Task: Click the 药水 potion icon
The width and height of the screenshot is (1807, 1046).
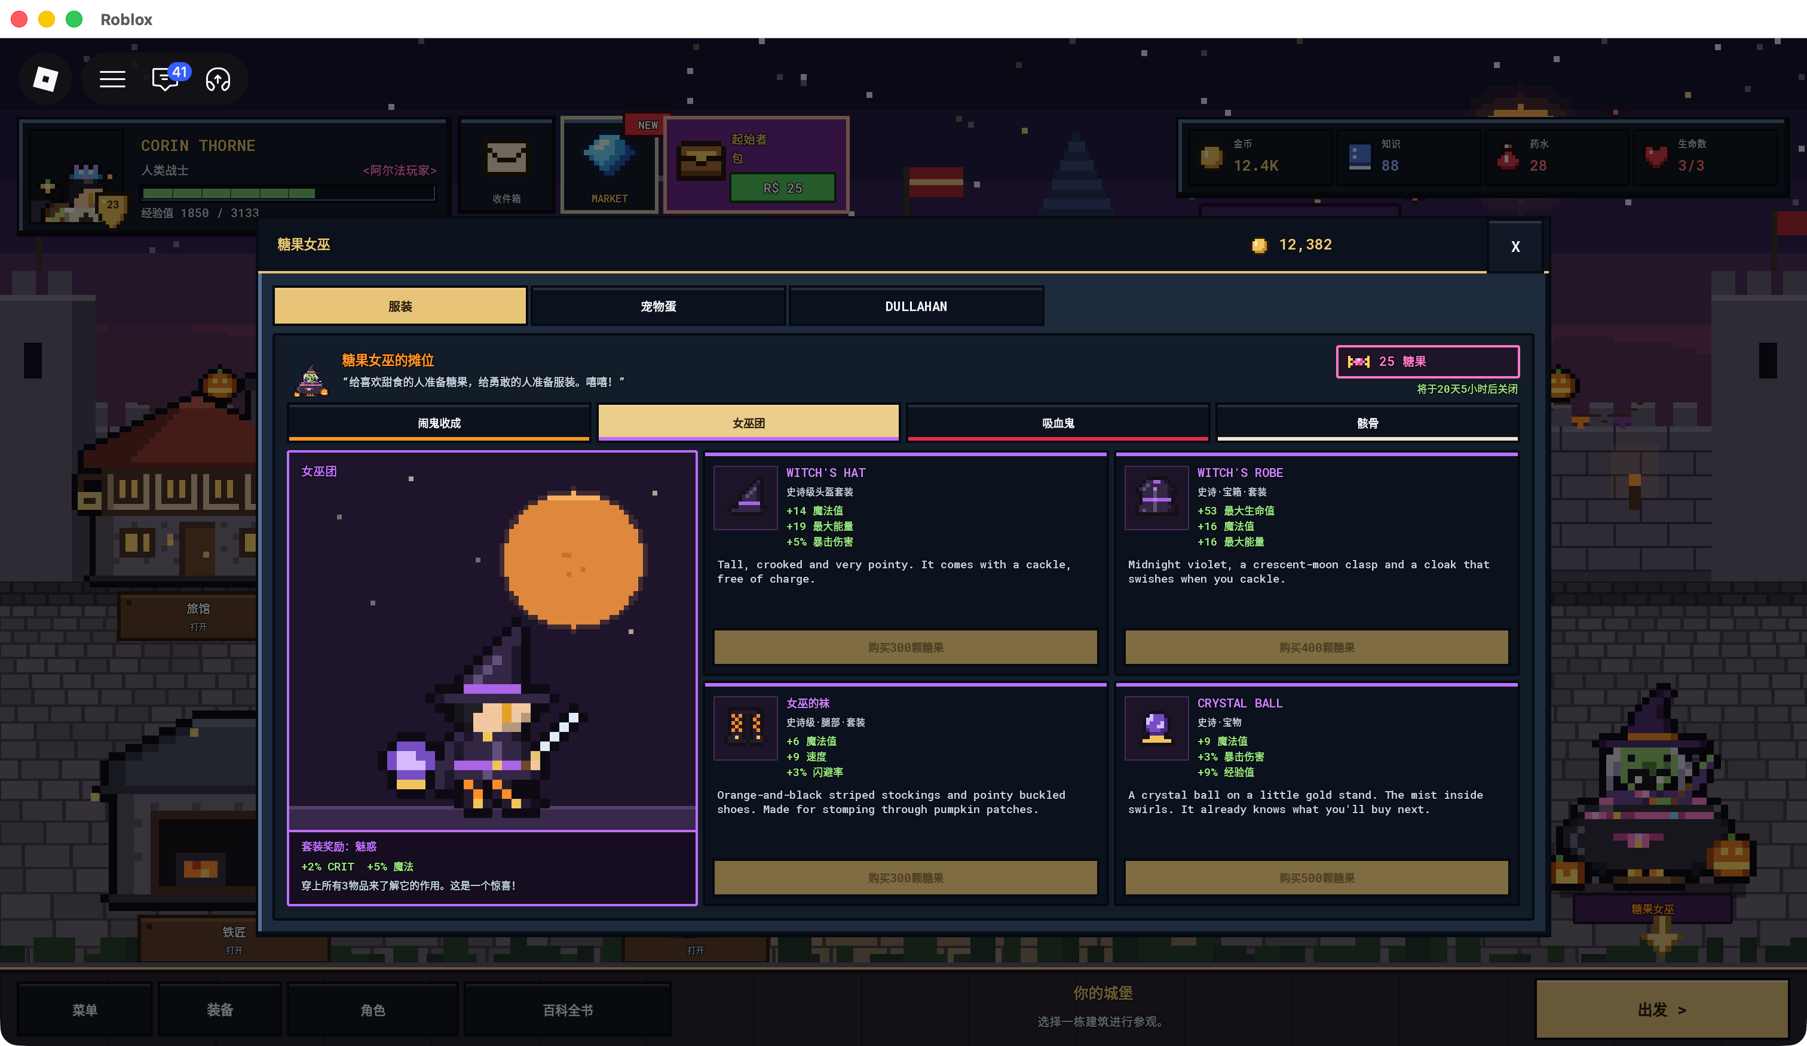Action: [x=1507, y=157]
